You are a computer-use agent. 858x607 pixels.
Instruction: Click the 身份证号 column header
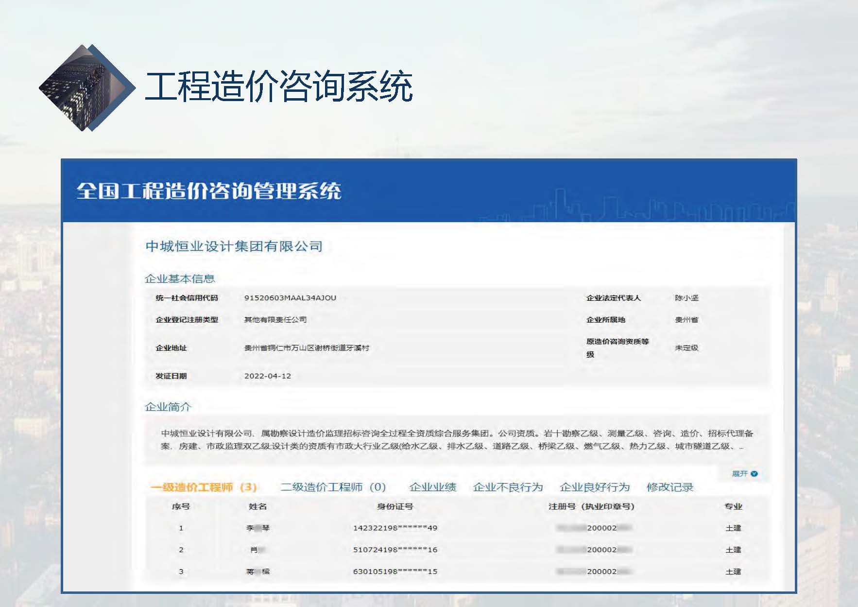pyautogui.click(x=395, y=506)
